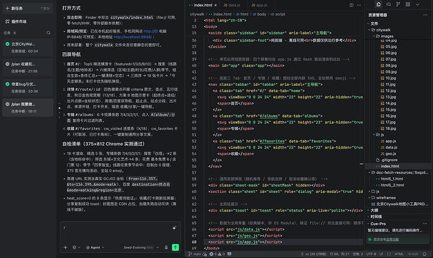Click the sparkle enhance-prompt icon
Viewport: 433px width, 258px height.
click(174, 228)
